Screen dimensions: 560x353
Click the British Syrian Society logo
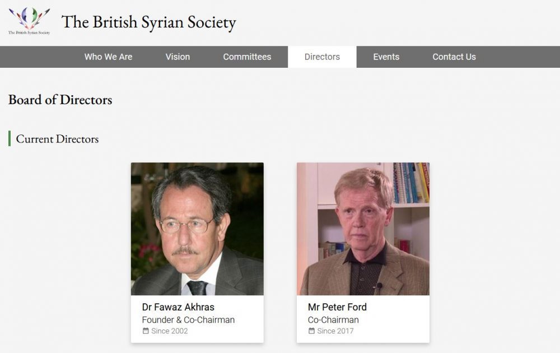(x=29, y=21)
